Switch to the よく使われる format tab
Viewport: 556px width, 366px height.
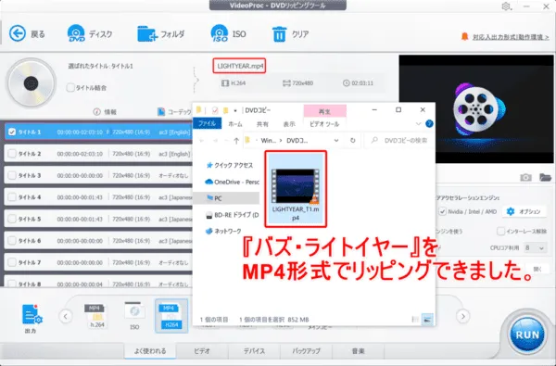tap(150, 351)
